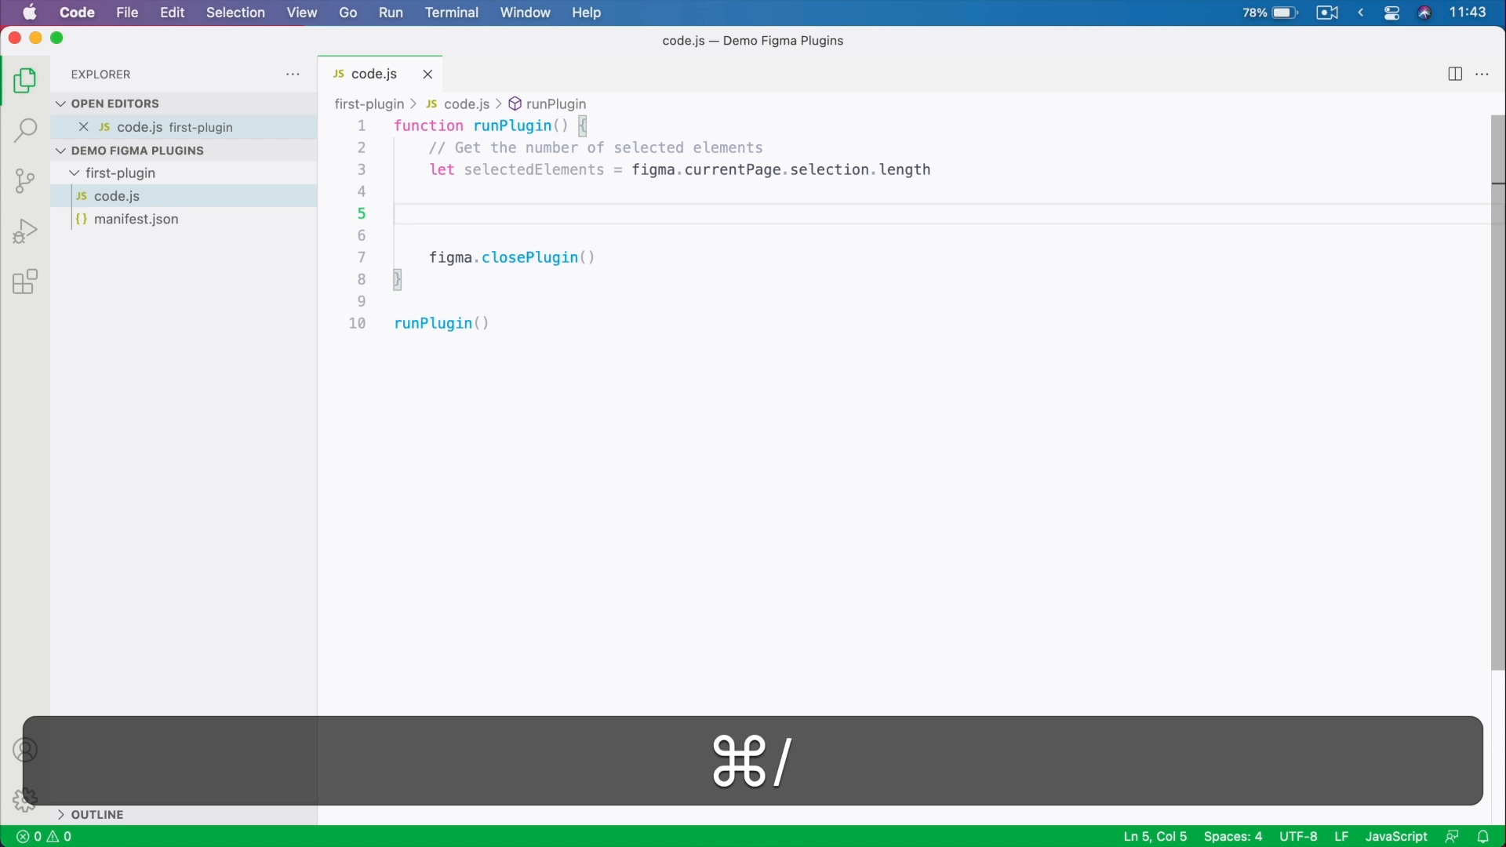
Task: Open the View menu
Action: 302,13
